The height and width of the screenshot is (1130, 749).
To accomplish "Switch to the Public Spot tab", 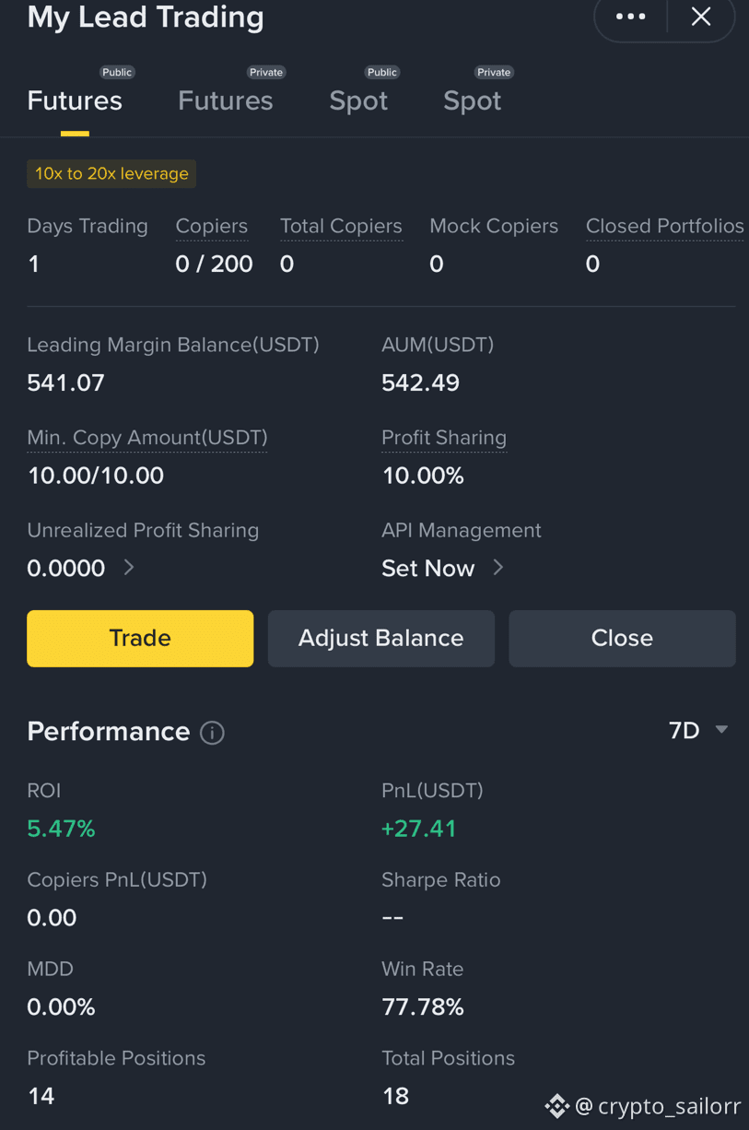I will pos(358,100).
